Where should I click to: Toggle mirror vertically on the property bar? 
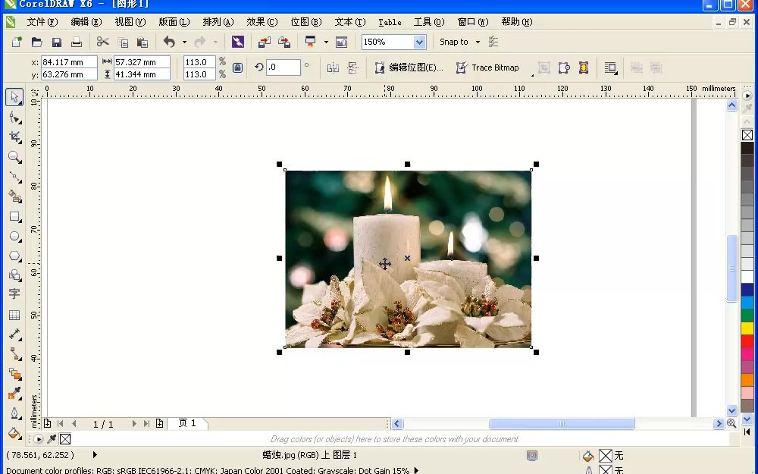[x=352, y=67]
